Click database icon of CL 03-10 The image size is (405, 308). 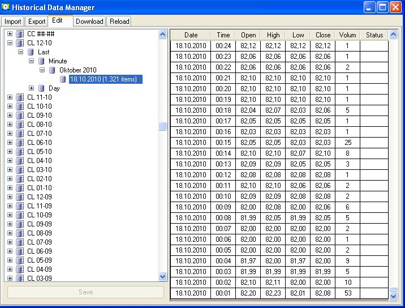20,170
